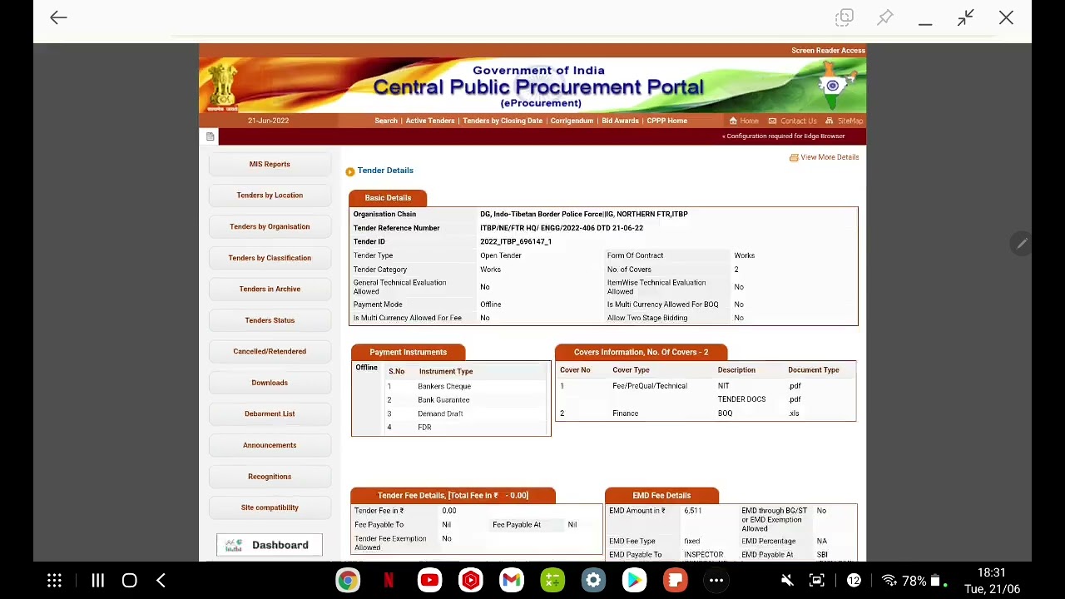Click Debarment List in the sidebar
This screenshot has height=599, width=1065.
[x=270, y=413]
